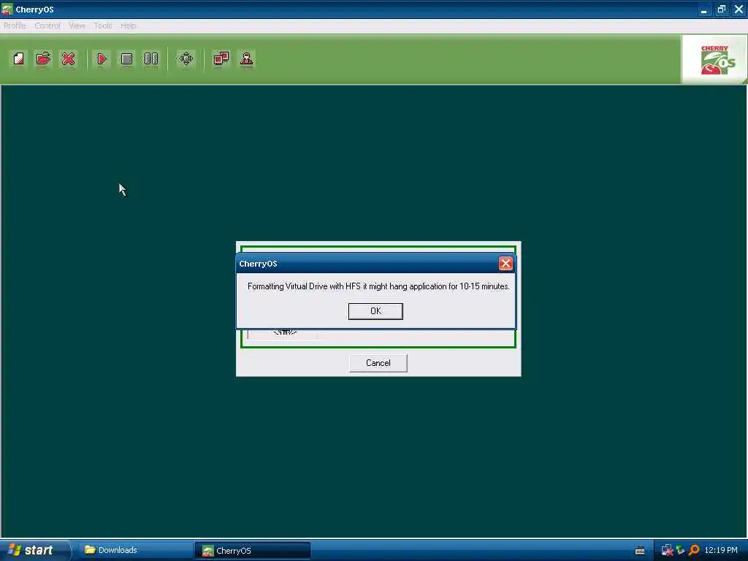The height and width of the screenshot is (561, 748).
Task: Click the 12:19 PM clock
Action: click(721, 550)
